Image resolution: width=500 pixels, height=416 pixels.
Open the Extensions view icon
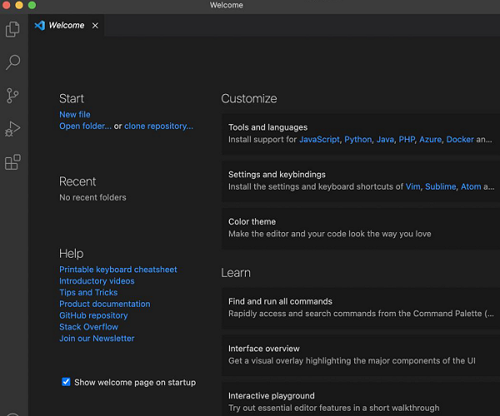12,162
